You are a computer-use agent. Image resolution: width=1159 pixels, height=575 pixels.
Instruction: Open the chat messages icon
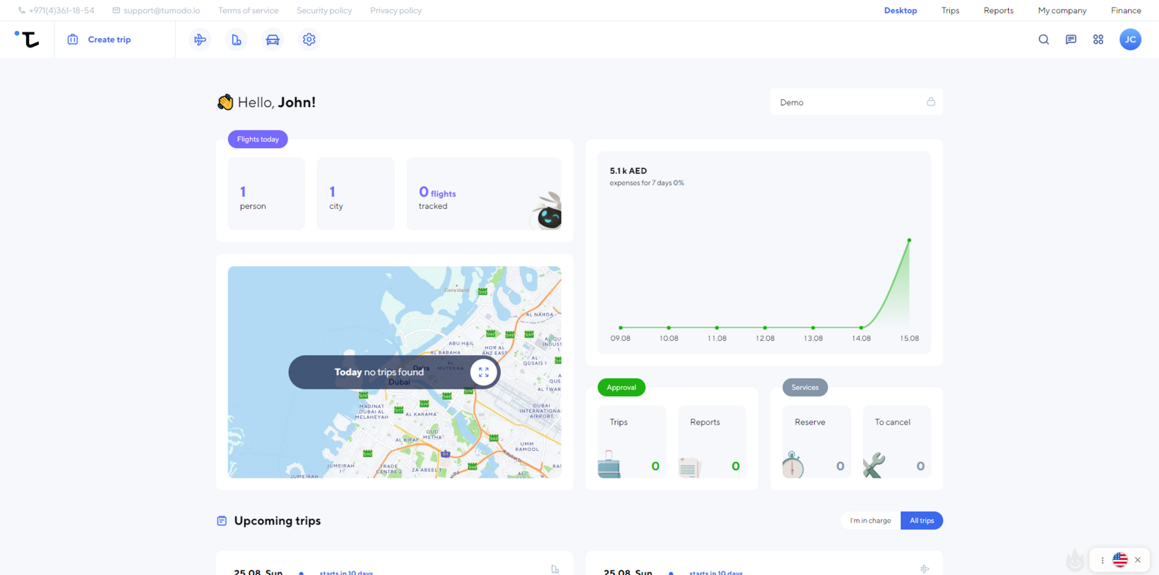pos(1071,40)
